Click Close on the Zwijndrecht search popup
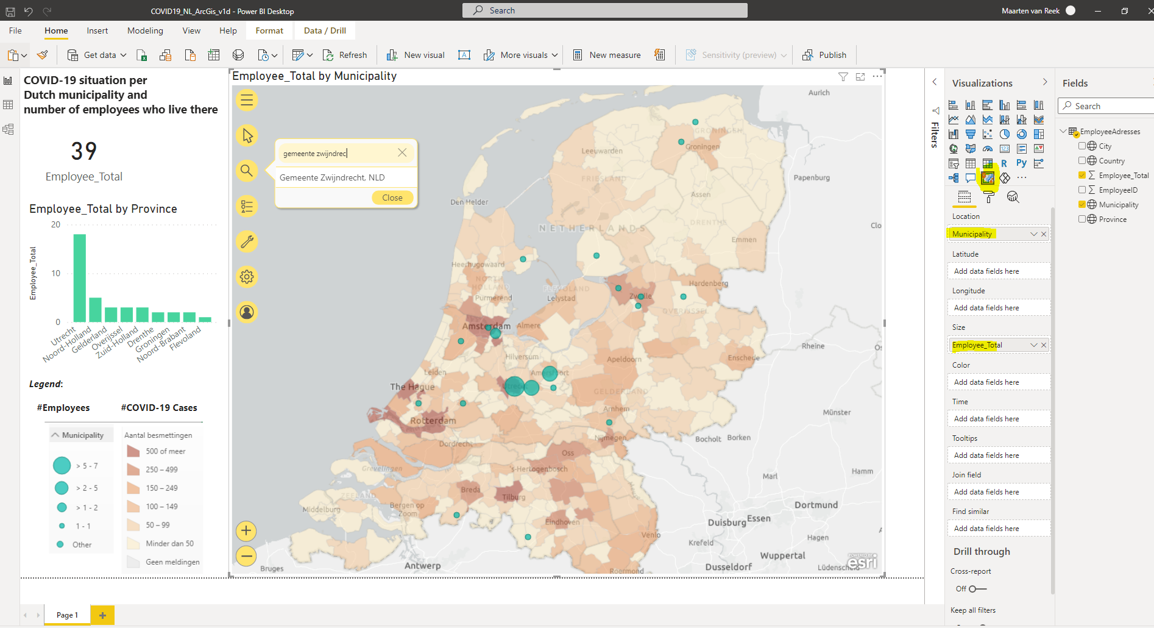1154x628 pixels. 392,198
